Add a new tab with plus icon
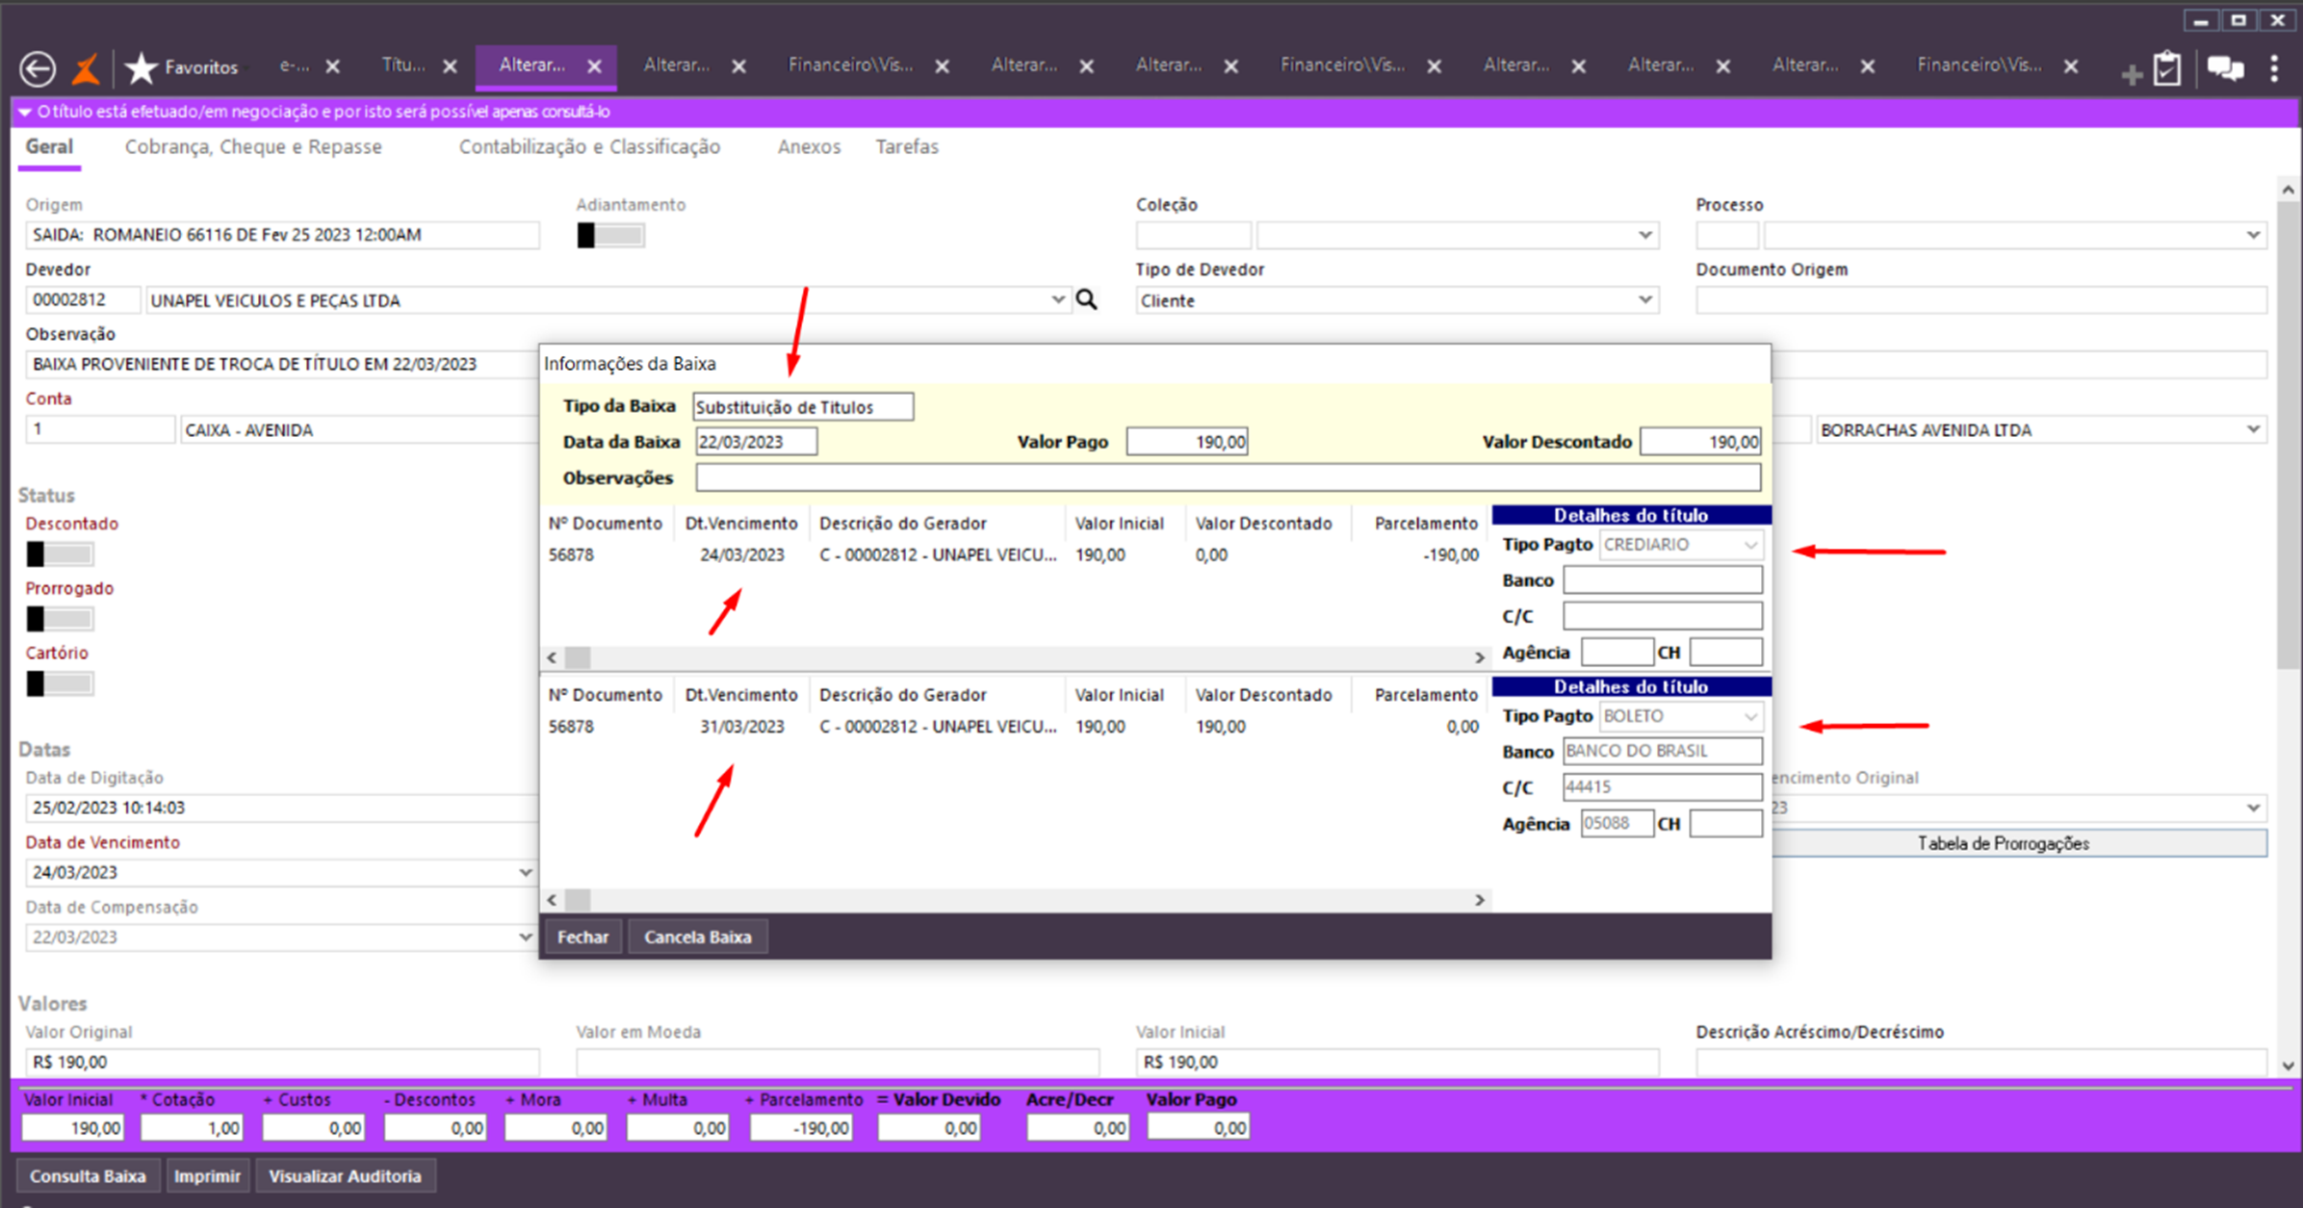The height and width of the screenshot is (1208, 2303). tap(2132, 72)
